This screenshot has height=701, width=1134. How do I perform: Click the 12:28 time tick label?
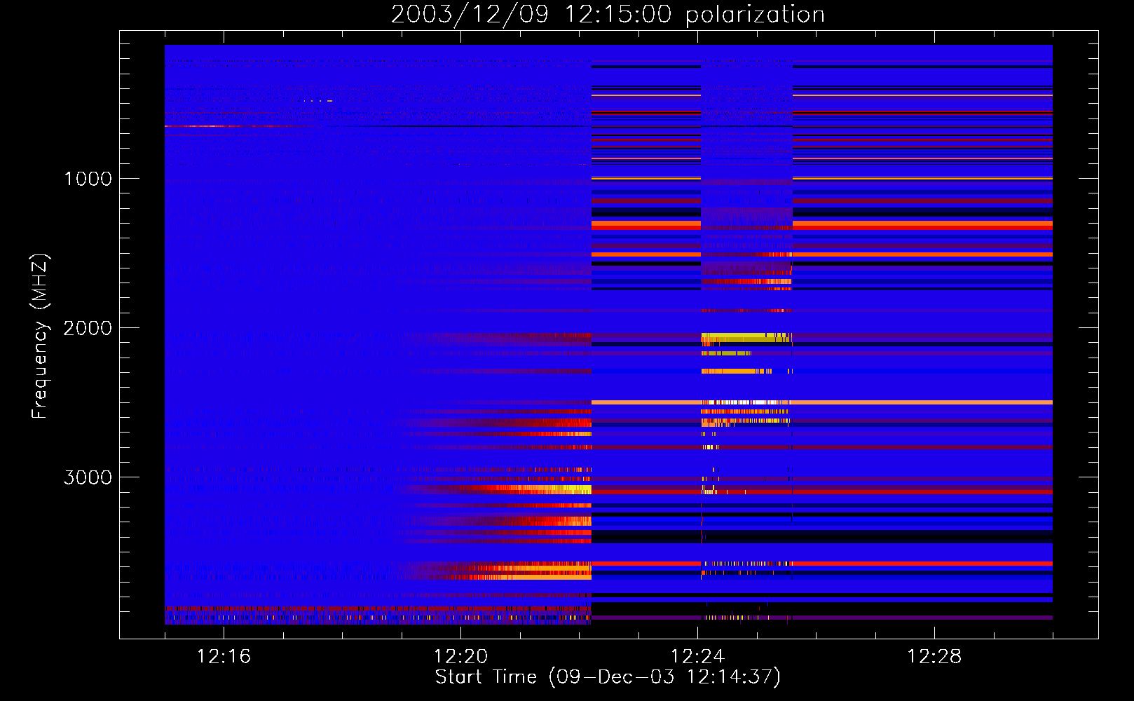934,657
